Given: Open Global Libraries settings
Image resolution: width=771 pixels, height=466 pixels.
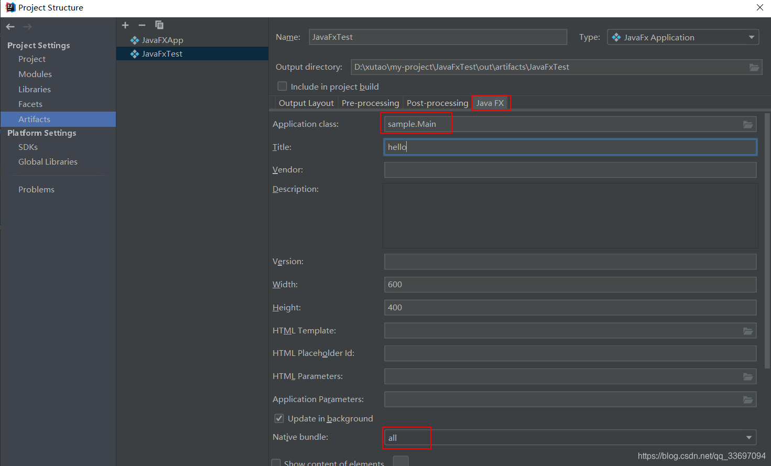Looking at the screenshot, I should point(48,162).
